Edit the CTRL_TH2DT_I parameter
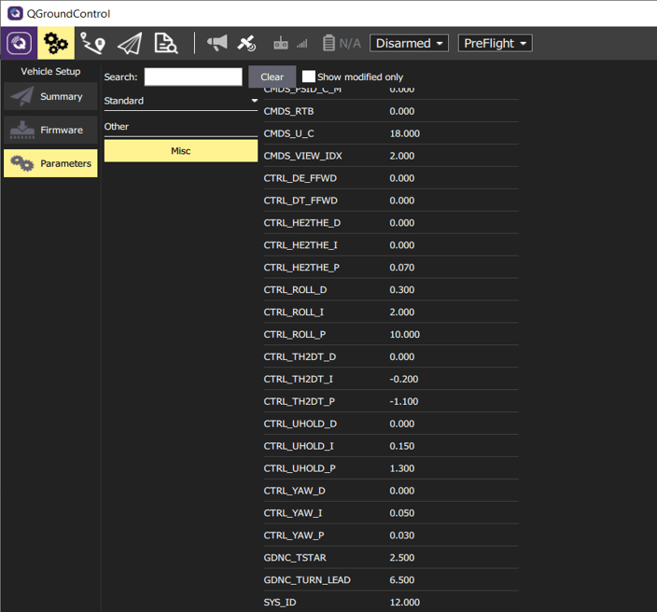The width and height of the screenshot is (657, 612). coord(391,379)
